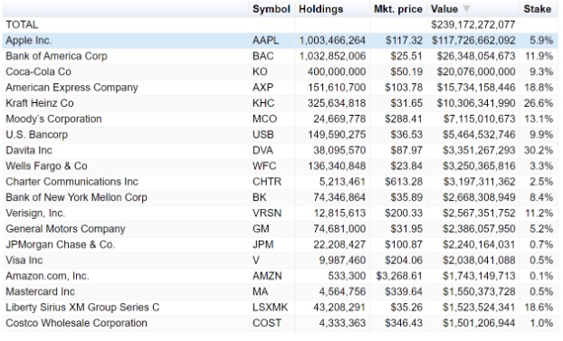Open the Coca-Cola Co entry

click(x=38, y=71)
